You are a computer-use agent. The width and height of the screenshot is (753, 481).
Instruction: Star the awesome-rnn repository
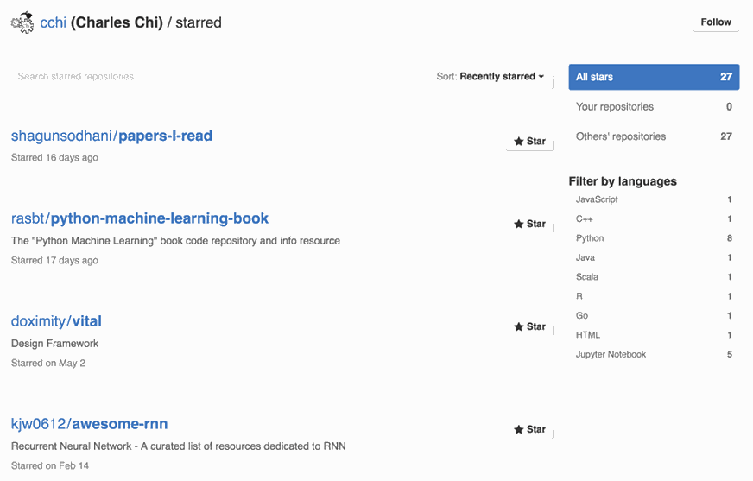tap(529, 430)
